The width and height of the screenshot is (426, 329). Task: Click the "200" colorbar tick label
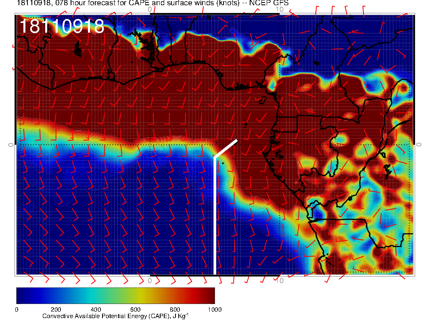56,310
